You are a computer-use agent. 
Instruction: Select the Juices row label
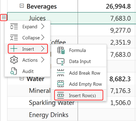pos(37,18)
